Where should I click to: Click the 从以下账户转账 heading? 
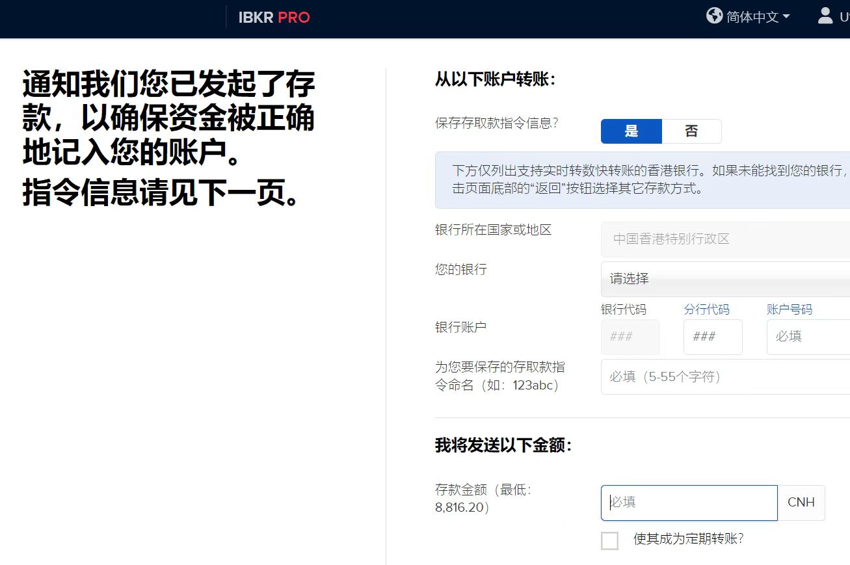496,79
